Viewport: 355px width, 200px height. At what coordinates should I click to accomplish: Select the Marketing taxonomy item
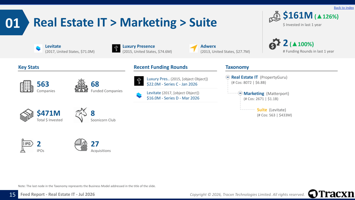[x=254, y=94]
